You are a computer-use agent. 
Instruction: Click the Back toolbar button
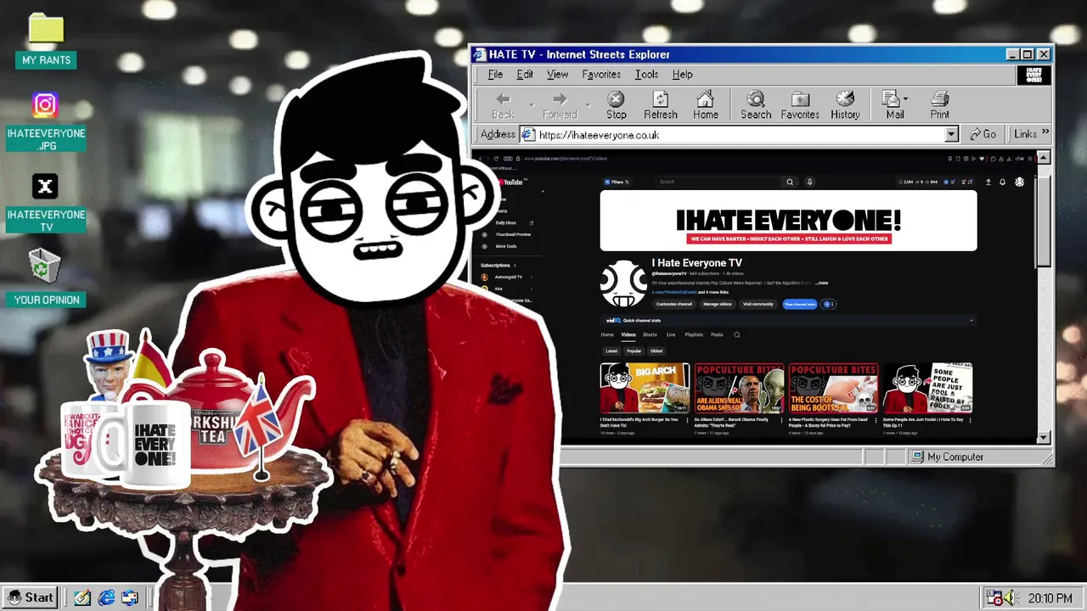point(503,106)
